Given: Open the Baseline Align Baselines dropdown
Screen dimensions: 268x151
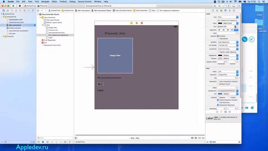Looking at the screenshot, I should [228, 42].
